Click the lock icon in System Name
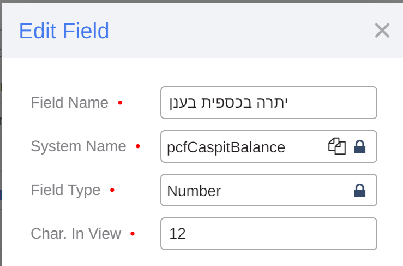The width and height of the screenshot is (403, 266). pyautogui.click(x=359, y=146)
